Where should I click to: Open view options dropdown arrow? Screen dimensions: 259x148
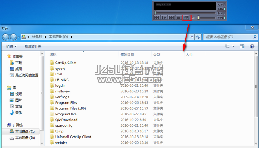pyautogui.click(x=233, y=46)
